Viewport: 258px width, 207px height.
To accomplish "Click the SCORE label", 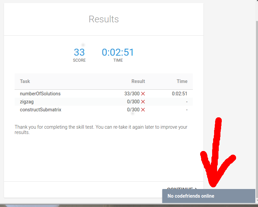I will coord(79,60).
